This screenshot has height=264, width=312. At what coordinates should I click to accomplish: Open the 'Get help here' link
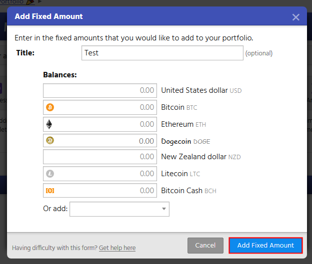click(x=117, y=248)
